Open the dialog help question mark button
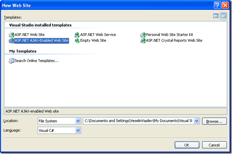The width and height of the screenshot is (232, 154). pos(217,5)
